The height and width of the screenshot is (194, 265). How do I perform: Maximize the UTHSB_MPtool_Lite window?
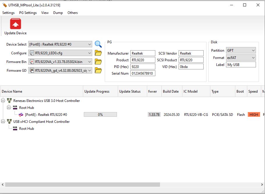[245, 5]
